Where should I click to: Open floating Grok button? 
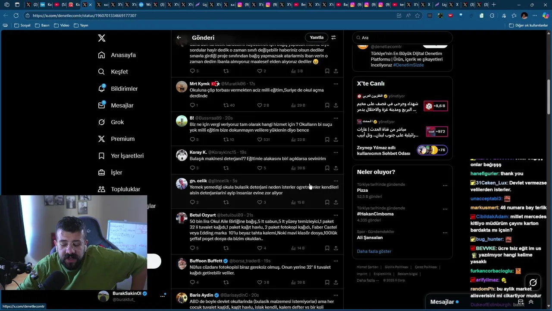point(533,282)
